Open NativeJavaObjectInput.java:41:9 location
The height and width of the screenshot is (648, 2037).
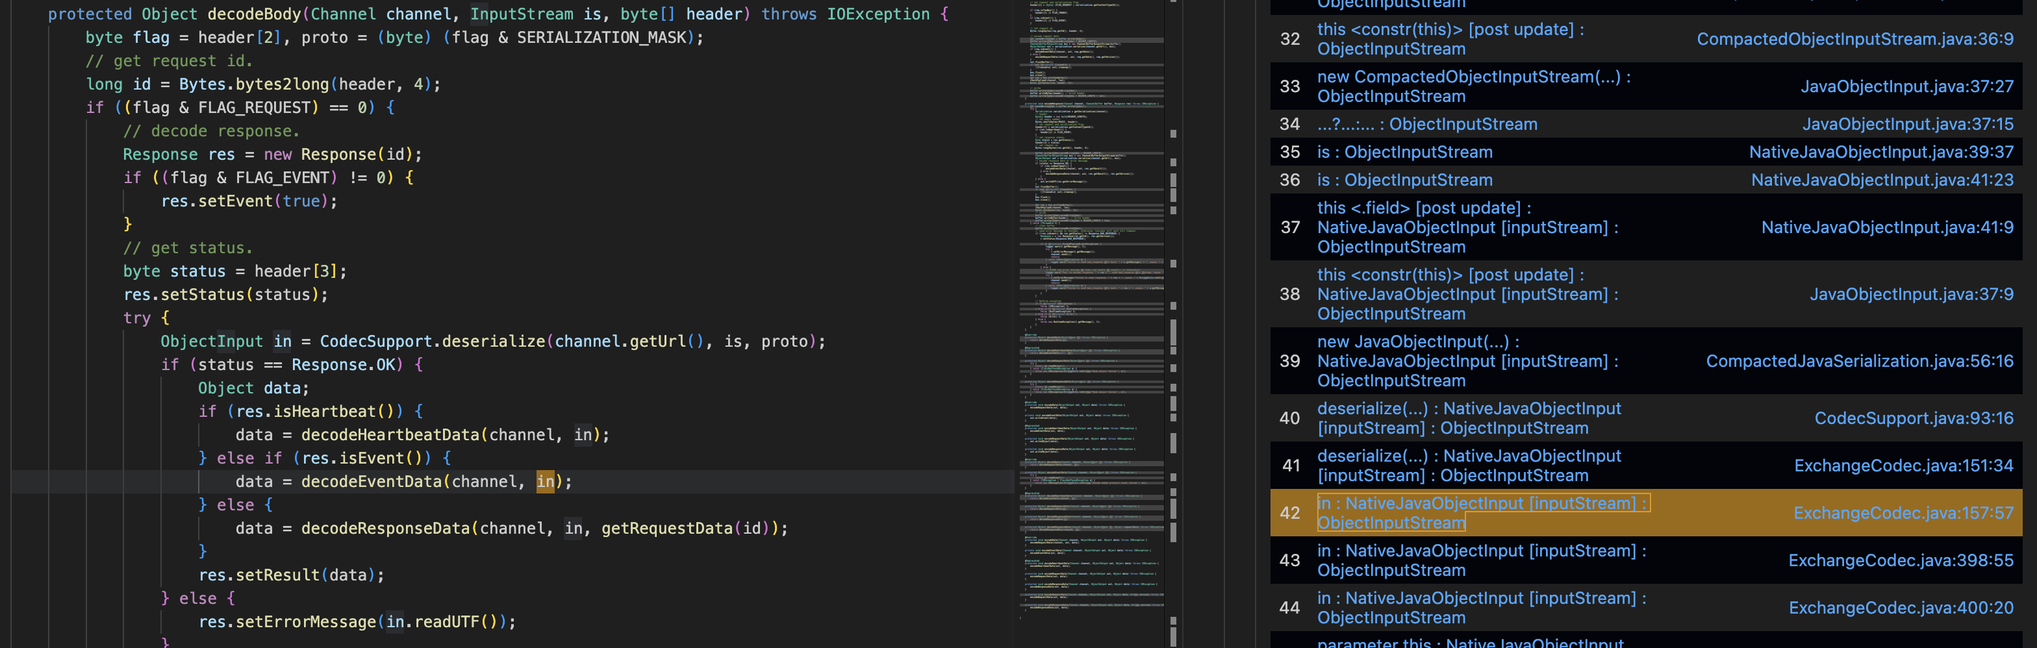coord(1887,228)
